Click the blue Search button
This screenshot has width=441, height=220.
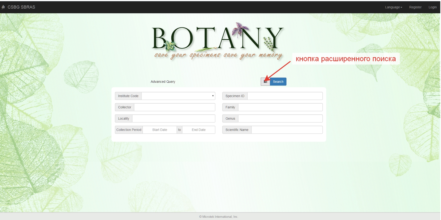pyautogui.click(x=278, y=82)
